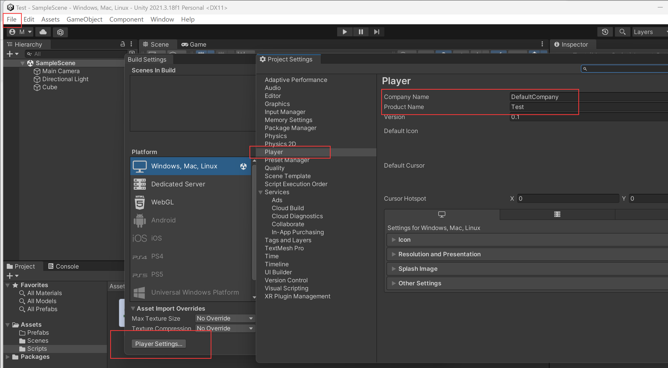Click the Step frame button
This screenshot has height=368, width=668.
coord(376,32)
